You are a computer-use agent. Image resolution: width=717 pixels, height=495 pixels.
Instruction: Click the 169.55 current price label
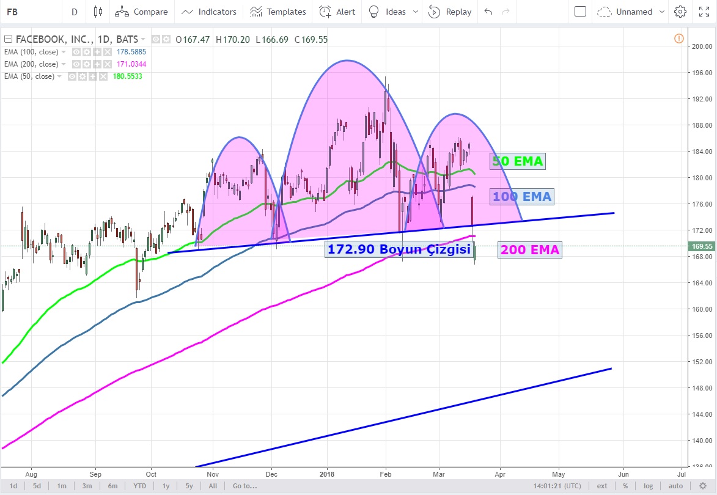702,246
